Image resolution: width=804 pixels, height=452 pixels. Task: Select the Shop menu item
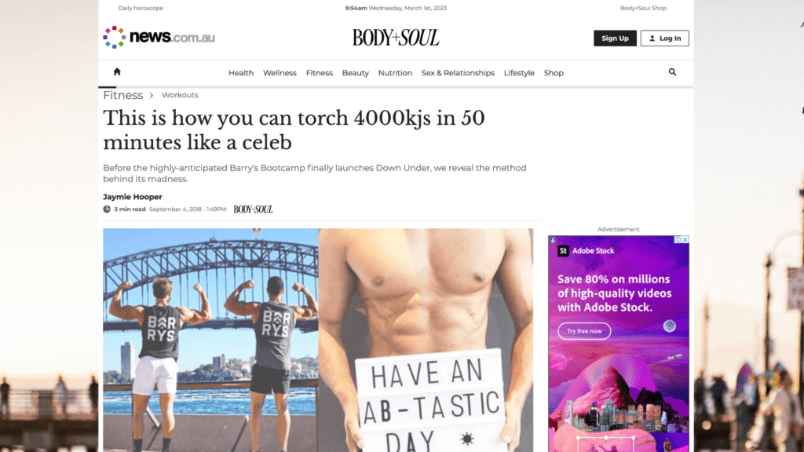coord(554,73)
